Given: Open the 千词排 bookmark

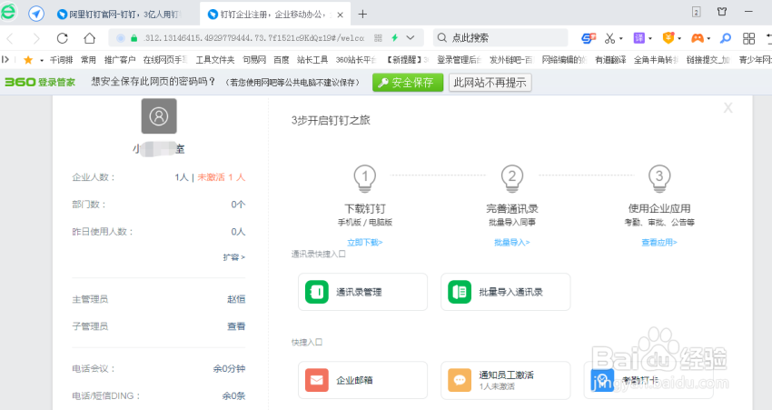Looking at the screenshot, I should pos(61,60).
